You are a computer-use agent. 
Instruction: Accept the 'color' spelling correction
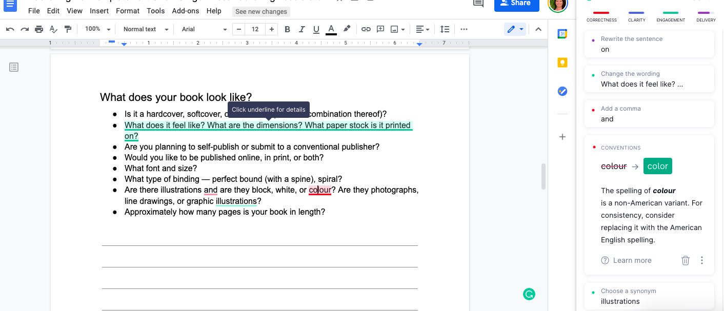658,165
